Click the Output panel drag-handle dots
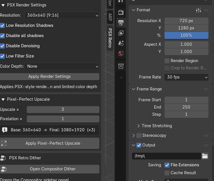Viewport: 214px width, 181px height. pyautogui.click(x=206, y=145)
